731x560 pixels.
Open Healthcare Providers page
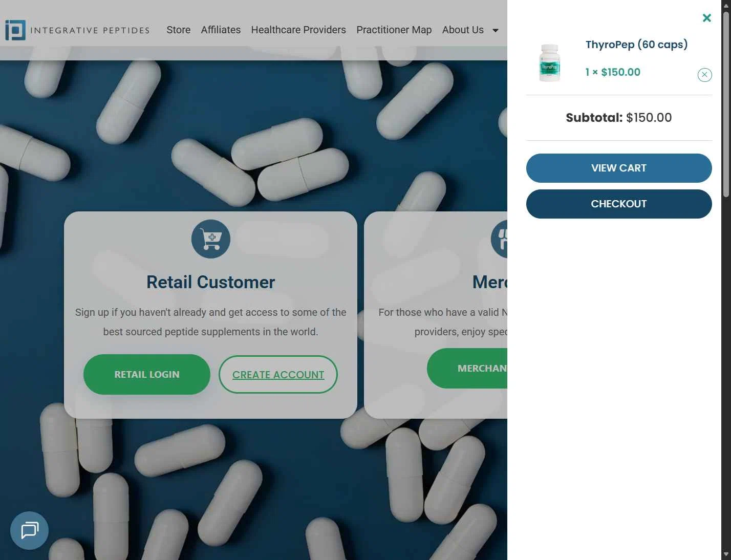(x=298, y=30)
